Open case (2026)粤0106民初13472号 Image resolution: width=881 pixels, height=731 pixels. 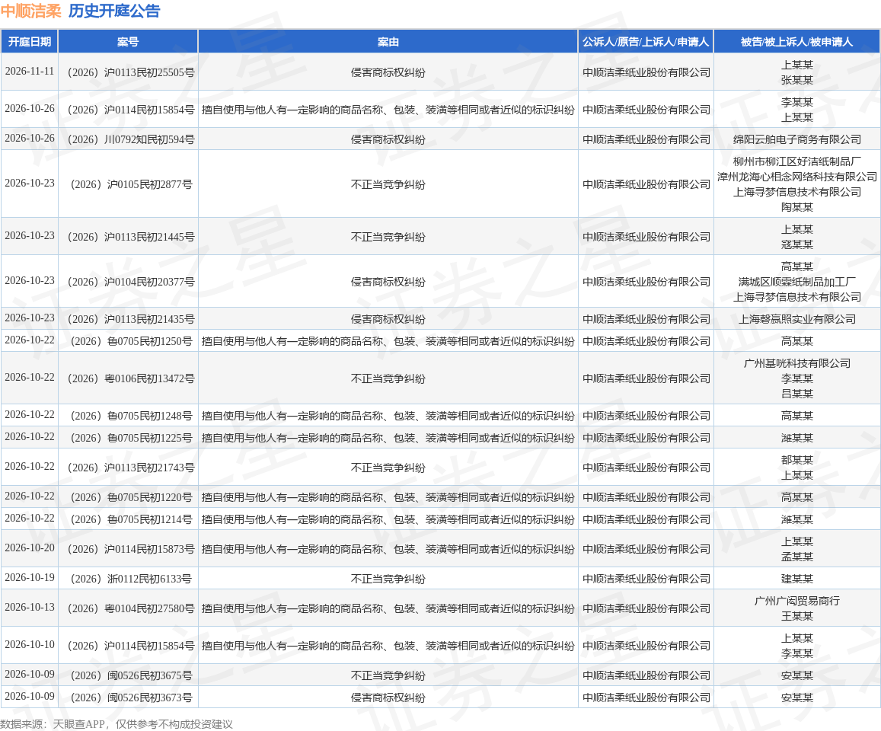click(130, 378)
